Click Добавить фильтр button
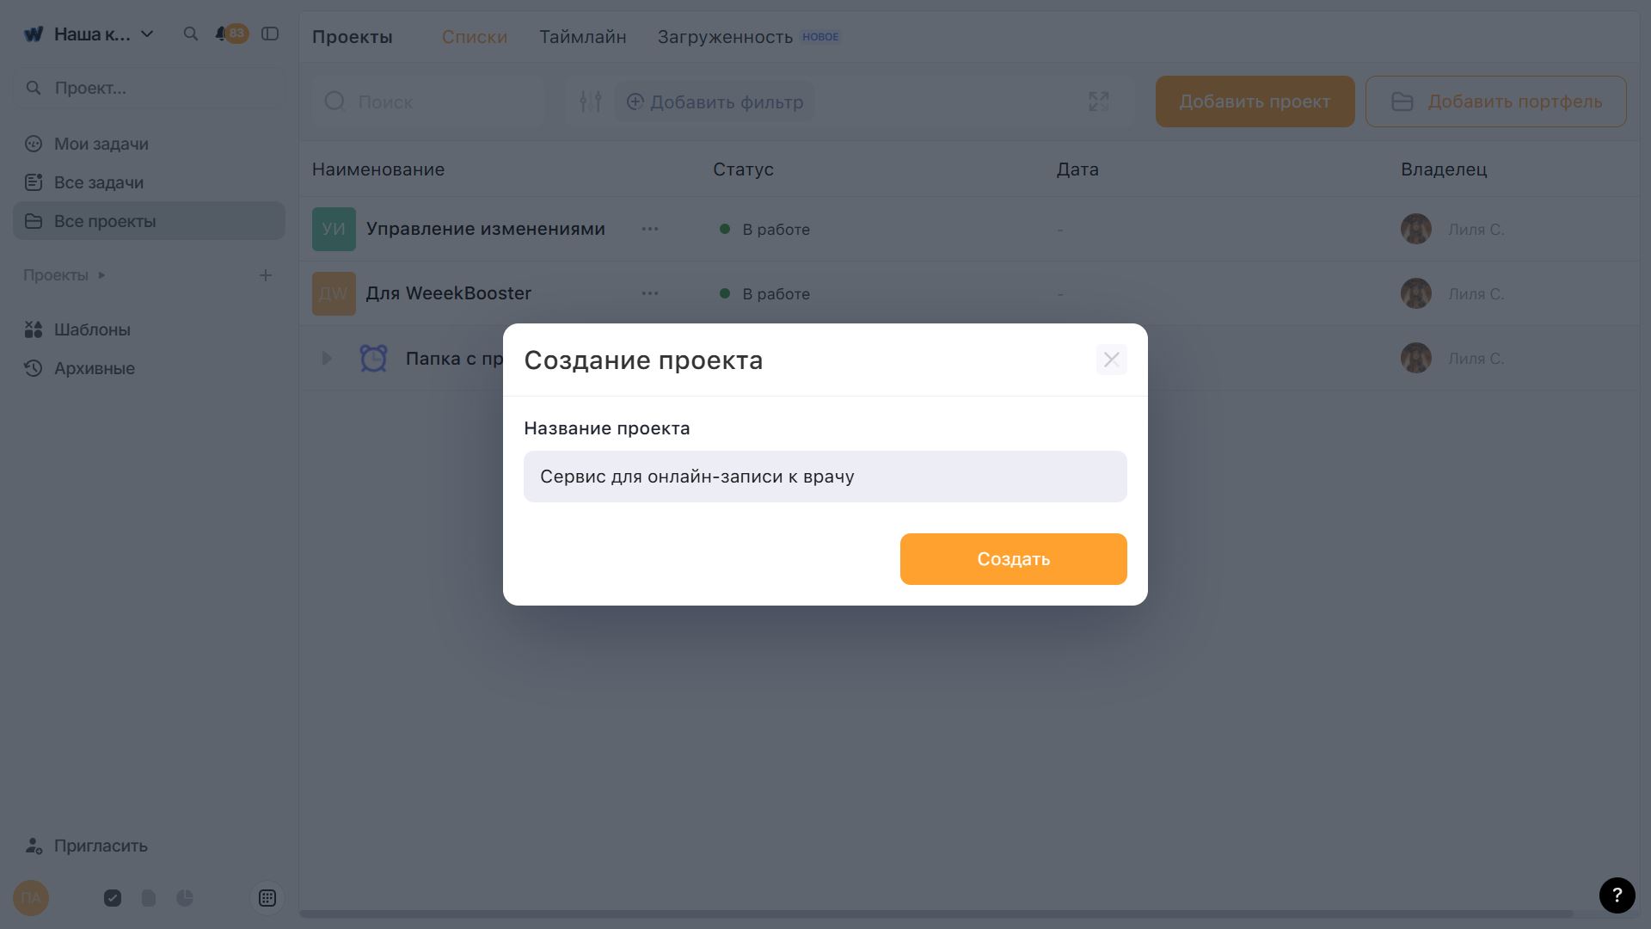The width and height of the screenshot is (1651, 929). click(715, 102)
